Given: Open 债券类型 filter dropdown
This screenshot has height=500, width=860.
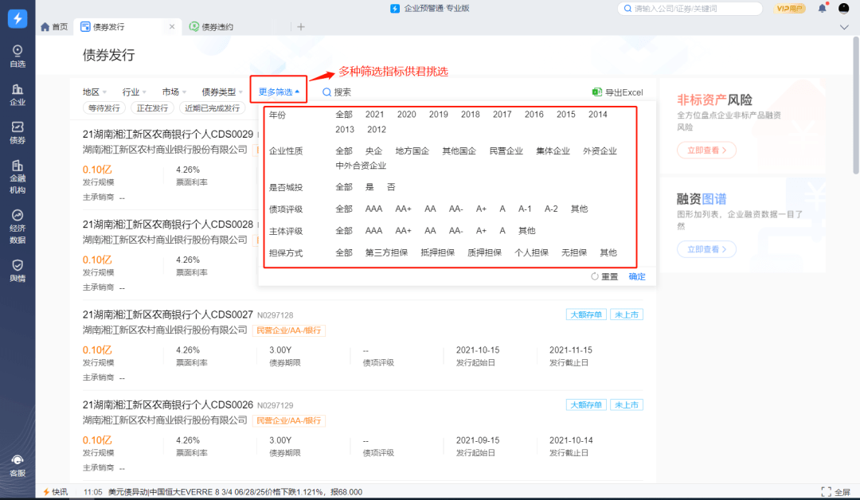Looking at the screenshot, I should coord(222,92).
